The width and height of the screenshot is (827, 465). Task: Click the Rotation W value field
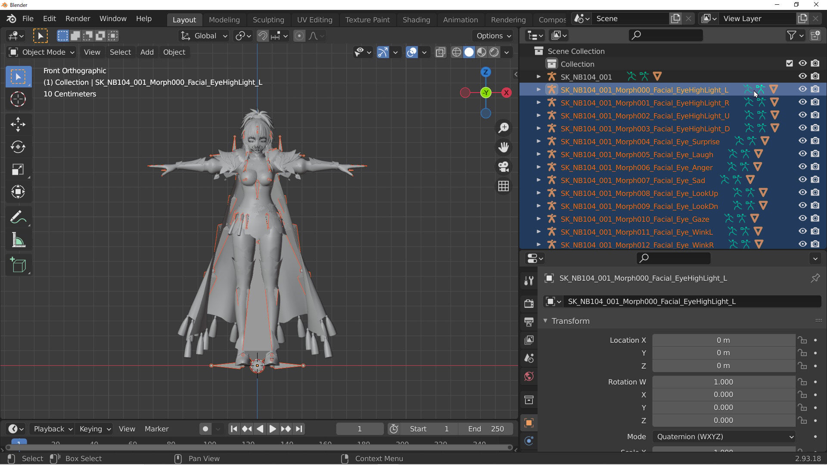[724, 382]
